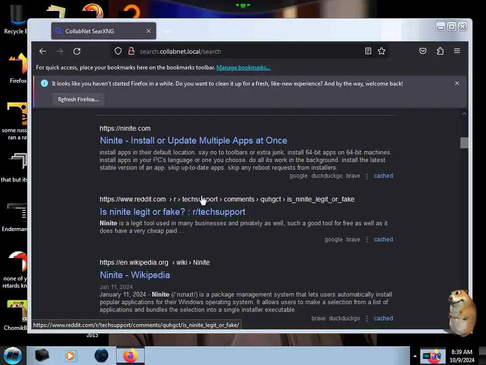Select the CollabNet SearXNG tab
This screenshot has height=365, width=486.
click(103, 31)
